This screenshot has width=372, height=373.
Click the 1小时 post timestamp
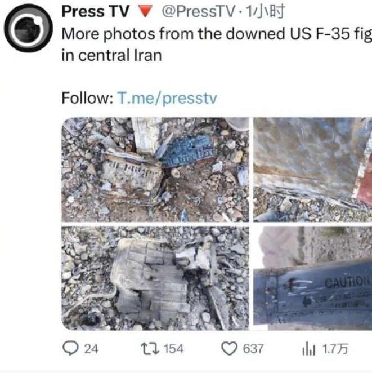[x=265, y=11]
